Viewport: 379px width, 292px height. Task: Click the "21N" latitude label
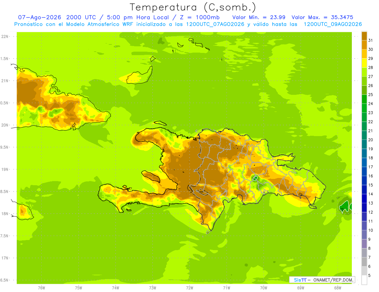click(5, 81)
